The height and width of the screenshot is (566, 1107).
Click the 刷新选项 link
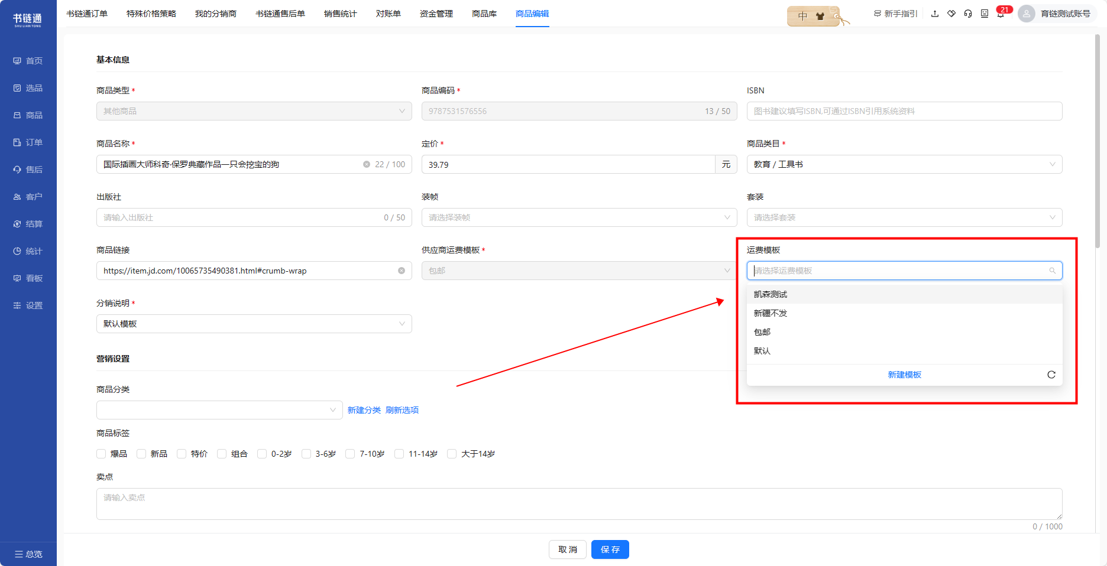click(x=402, y=410)
